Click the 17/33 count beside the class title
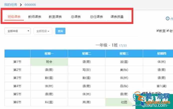Image resolution: width=173 pixels, height=109 pixels. pyautogui.click(x=123, y=46)
